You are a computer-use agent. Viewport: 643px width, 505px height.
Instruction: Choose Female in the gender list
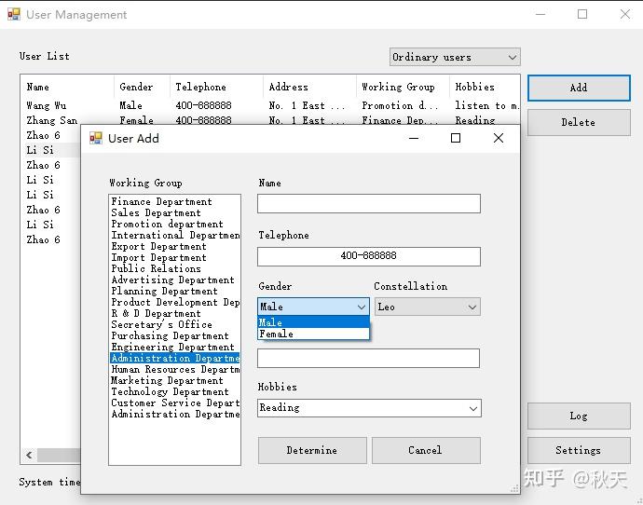(313, 334)
